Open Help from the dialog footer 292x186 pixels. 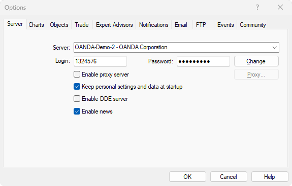270,177
